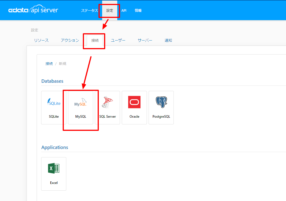Select the Excel application icon
This screenshot has height=201, width=286.
tap(54, 168)
